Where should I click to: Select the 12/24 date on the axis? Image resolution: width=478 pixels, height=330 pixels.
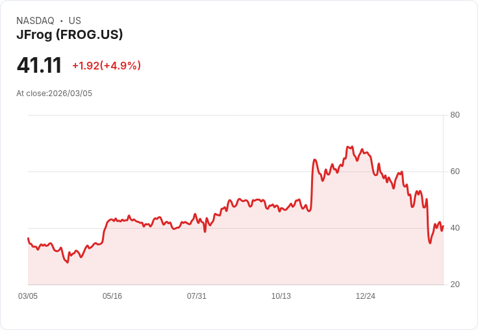[366, 296]
